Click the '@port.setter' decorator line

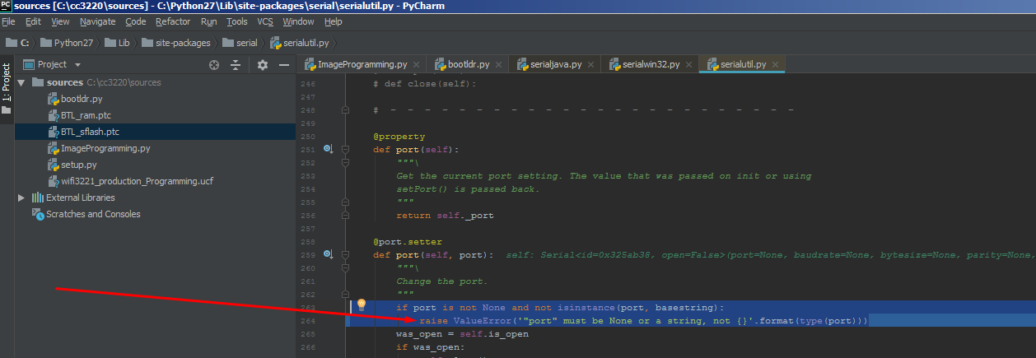408,241
